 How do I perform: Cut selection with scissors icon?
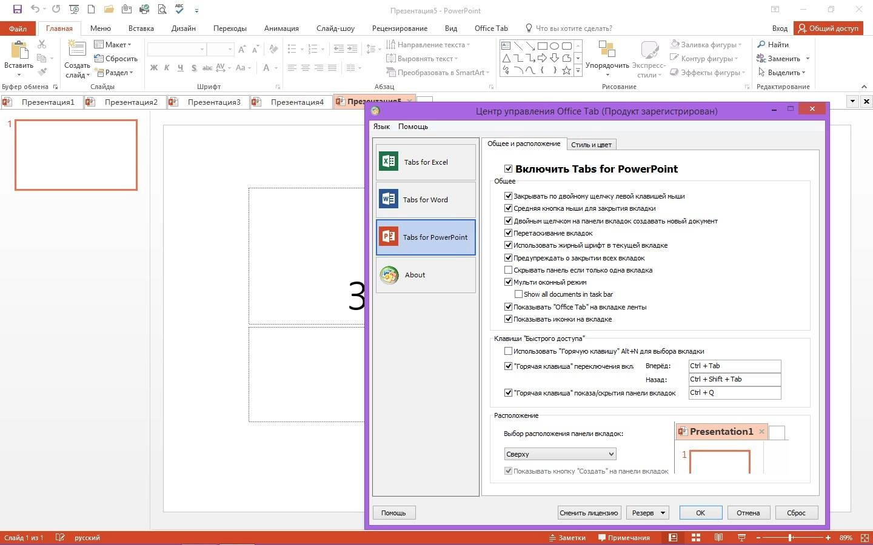point(42,44)
